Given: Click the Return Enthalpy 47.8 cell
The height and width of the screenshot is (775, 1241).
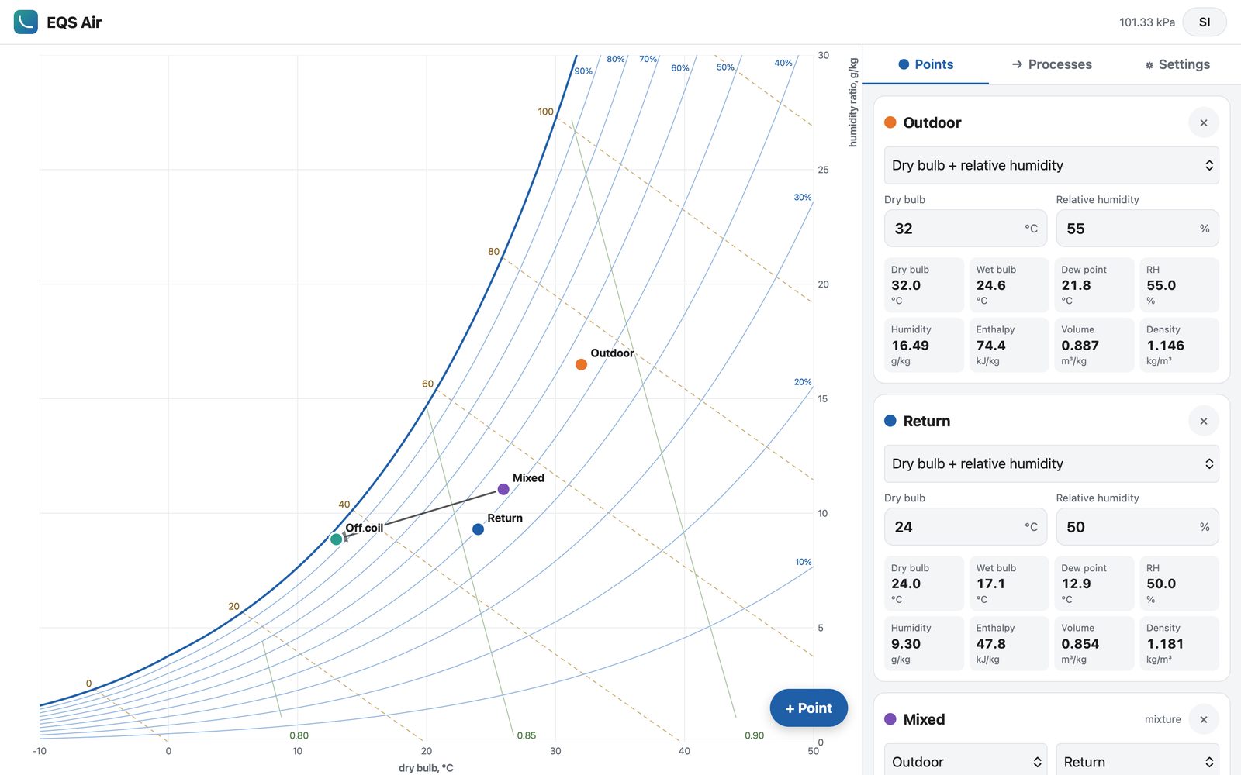Looking at the screenshot, I should [x=1009, y=643].
